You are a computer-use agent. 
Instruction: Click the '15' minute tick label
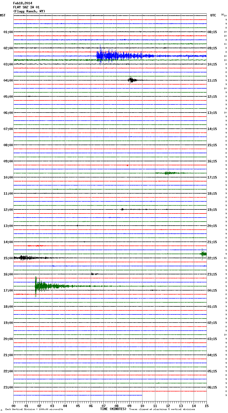tap(207, 406)
